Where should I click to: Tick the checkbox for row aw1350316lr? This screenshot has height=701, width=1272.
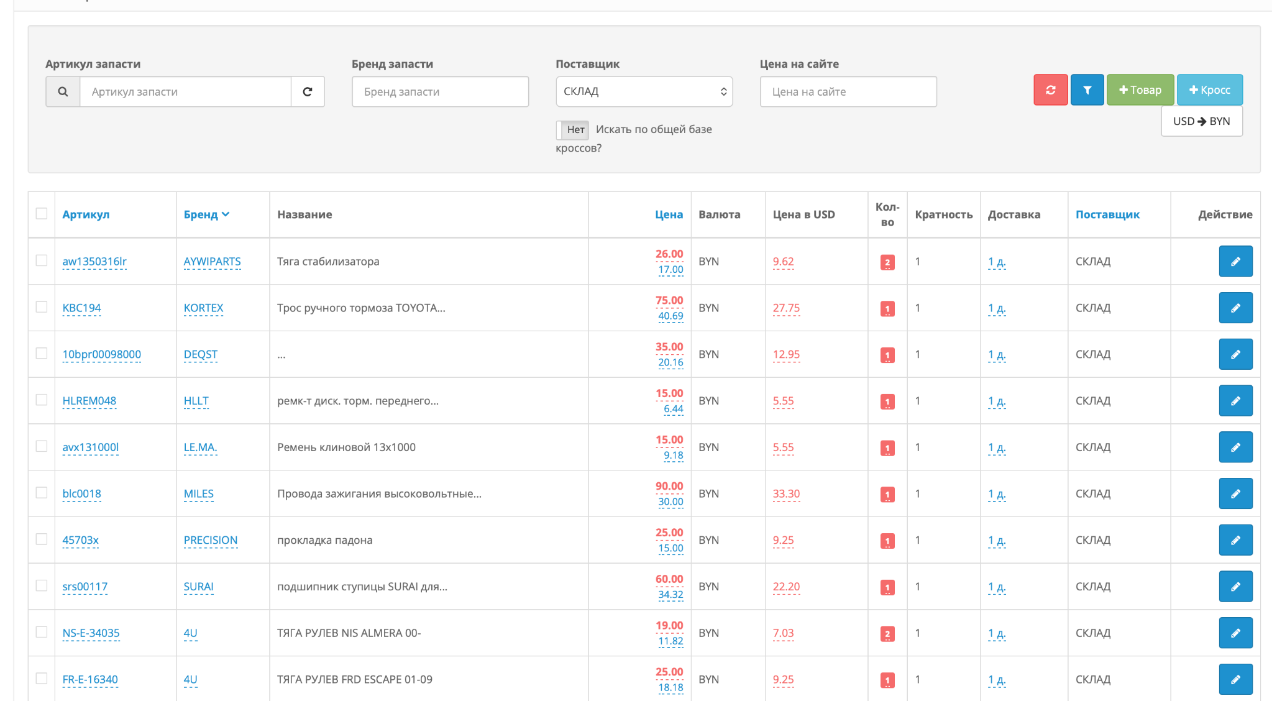point(42,260)
